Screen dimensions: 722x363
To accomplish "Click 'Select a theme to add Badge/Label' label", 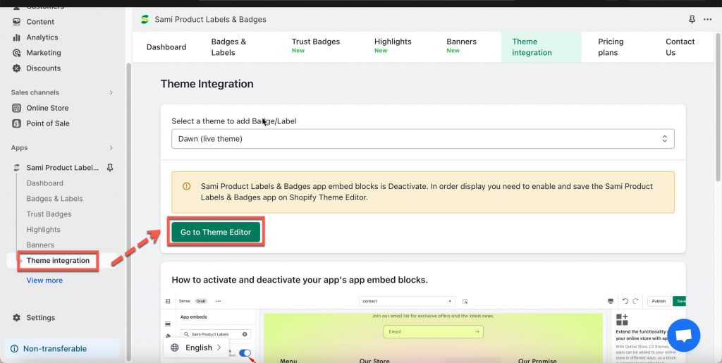I will coord(234,121).
